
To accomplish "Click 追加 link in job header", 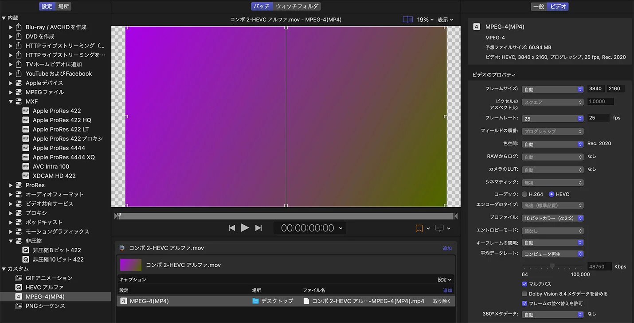I will coord(447,248).
